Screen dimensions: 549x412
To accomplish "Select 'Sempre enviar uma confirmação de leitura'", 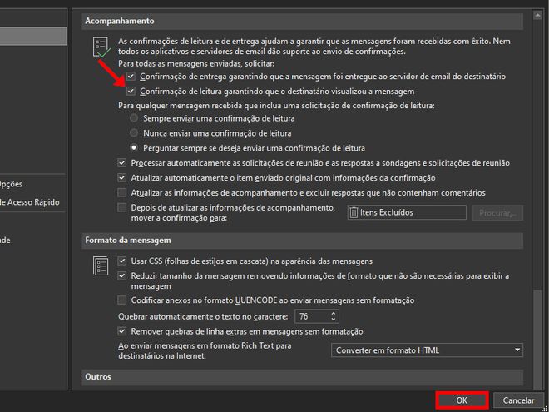I will 134,118.
